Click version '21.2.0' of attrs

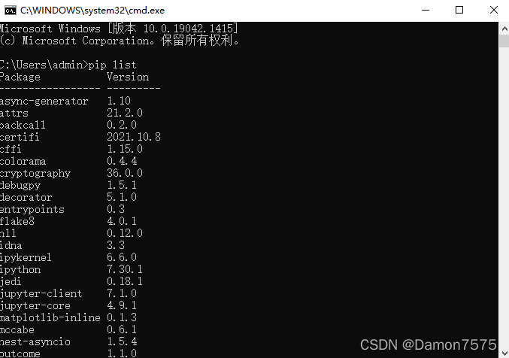(125, 113)
